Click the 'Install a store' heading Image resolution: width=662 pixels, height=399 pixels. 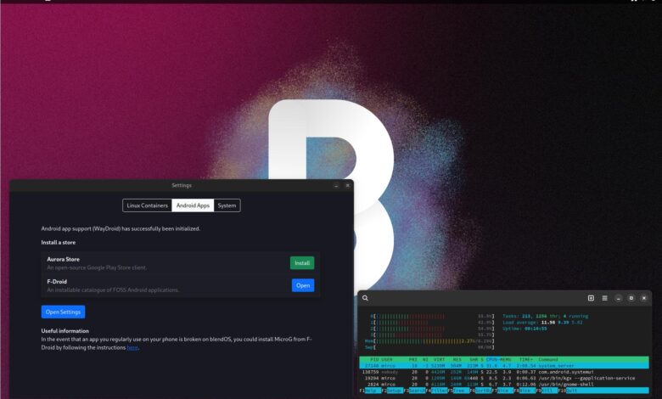pyautogui.click(x=59, y=242)
